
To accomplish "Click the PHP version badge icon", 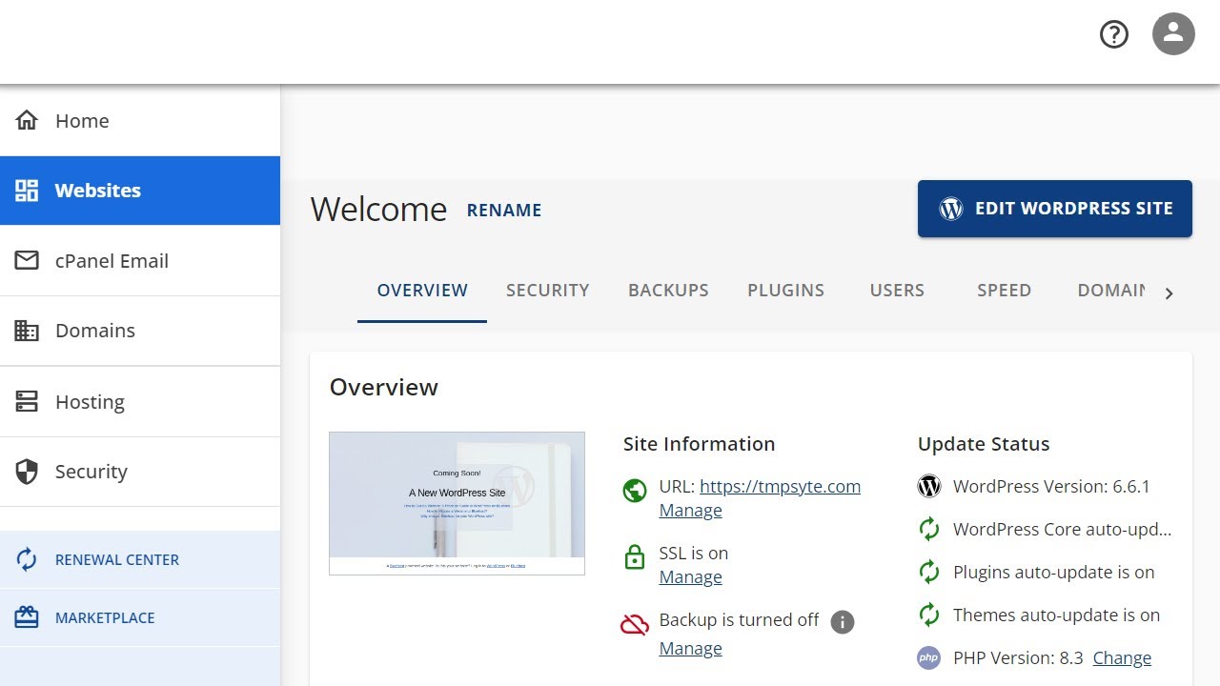I will coord(929,657).
